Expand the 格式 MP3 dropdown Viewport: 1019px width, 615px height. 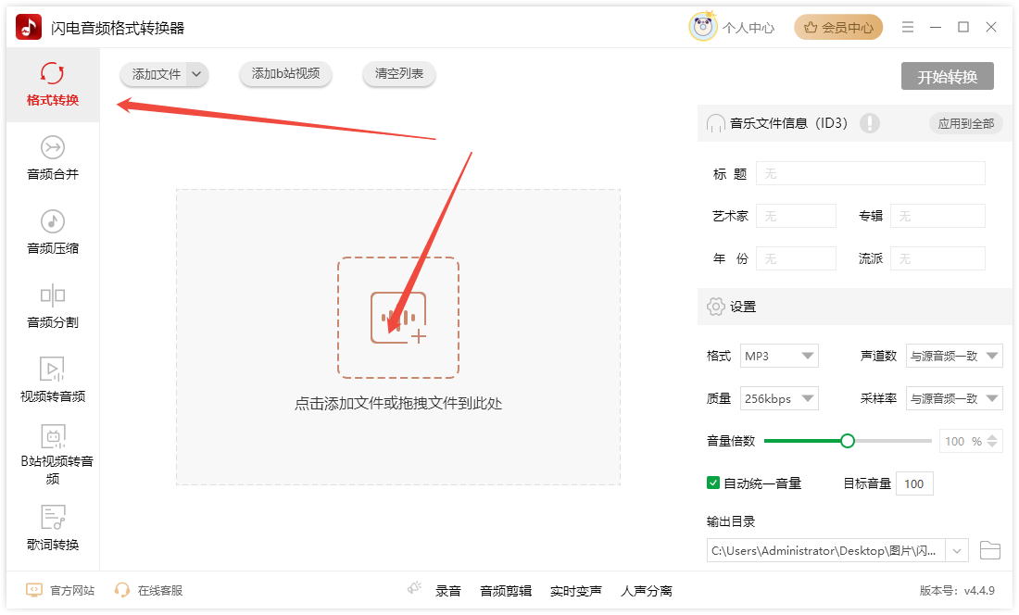[x=779, y=356]
